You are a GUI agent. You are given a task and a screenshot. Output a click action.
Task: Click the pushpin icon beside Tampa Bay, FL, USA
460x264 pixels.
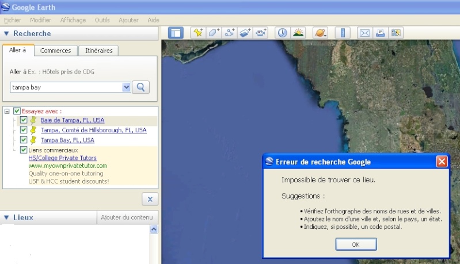(x=33, y=140)
